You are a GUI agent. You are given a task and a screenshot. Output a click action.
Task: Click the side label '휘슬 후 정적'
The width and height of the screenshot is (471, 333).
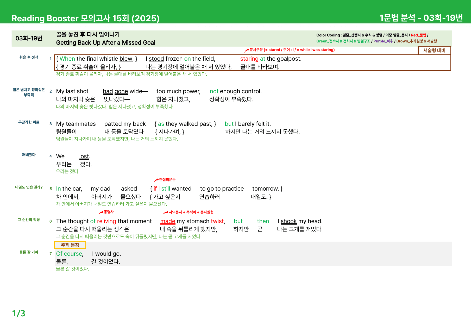coord(29,57)
